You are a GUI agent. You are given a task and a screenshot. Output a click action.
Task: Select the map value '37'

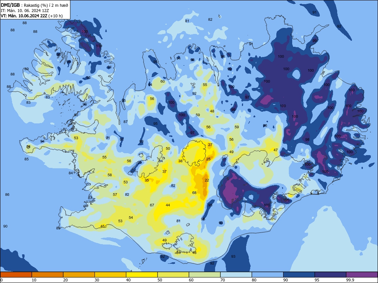coord(164,172)
